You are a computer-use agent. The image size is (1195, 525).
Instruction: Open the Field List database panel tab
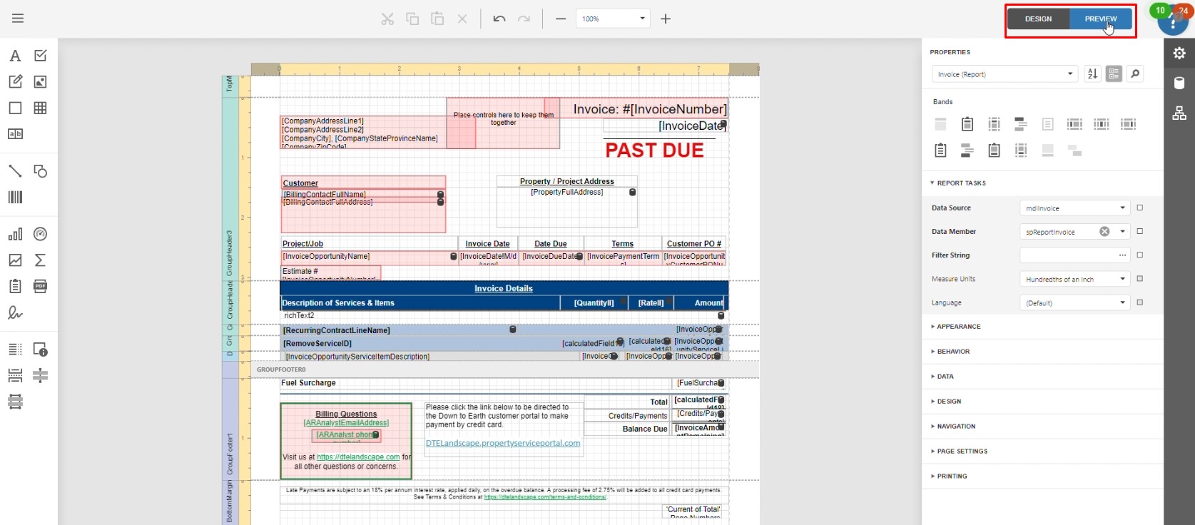(x=1179, y=83)
